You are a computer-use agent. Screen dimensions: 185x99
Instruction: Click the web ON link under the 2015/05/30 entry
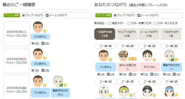tap(37, 43)
